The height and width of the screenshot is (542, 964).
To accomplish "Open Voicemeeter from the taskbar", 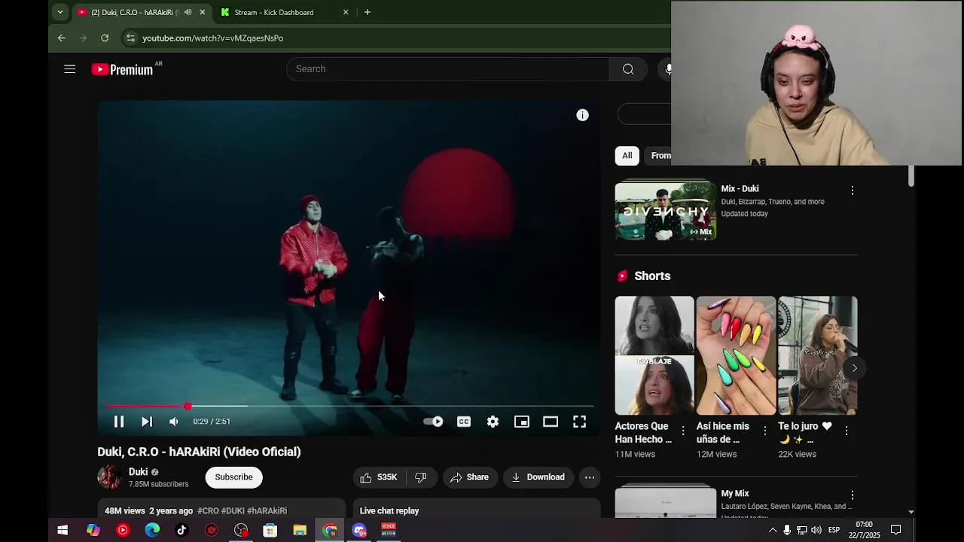I will (x=389, y=530).
